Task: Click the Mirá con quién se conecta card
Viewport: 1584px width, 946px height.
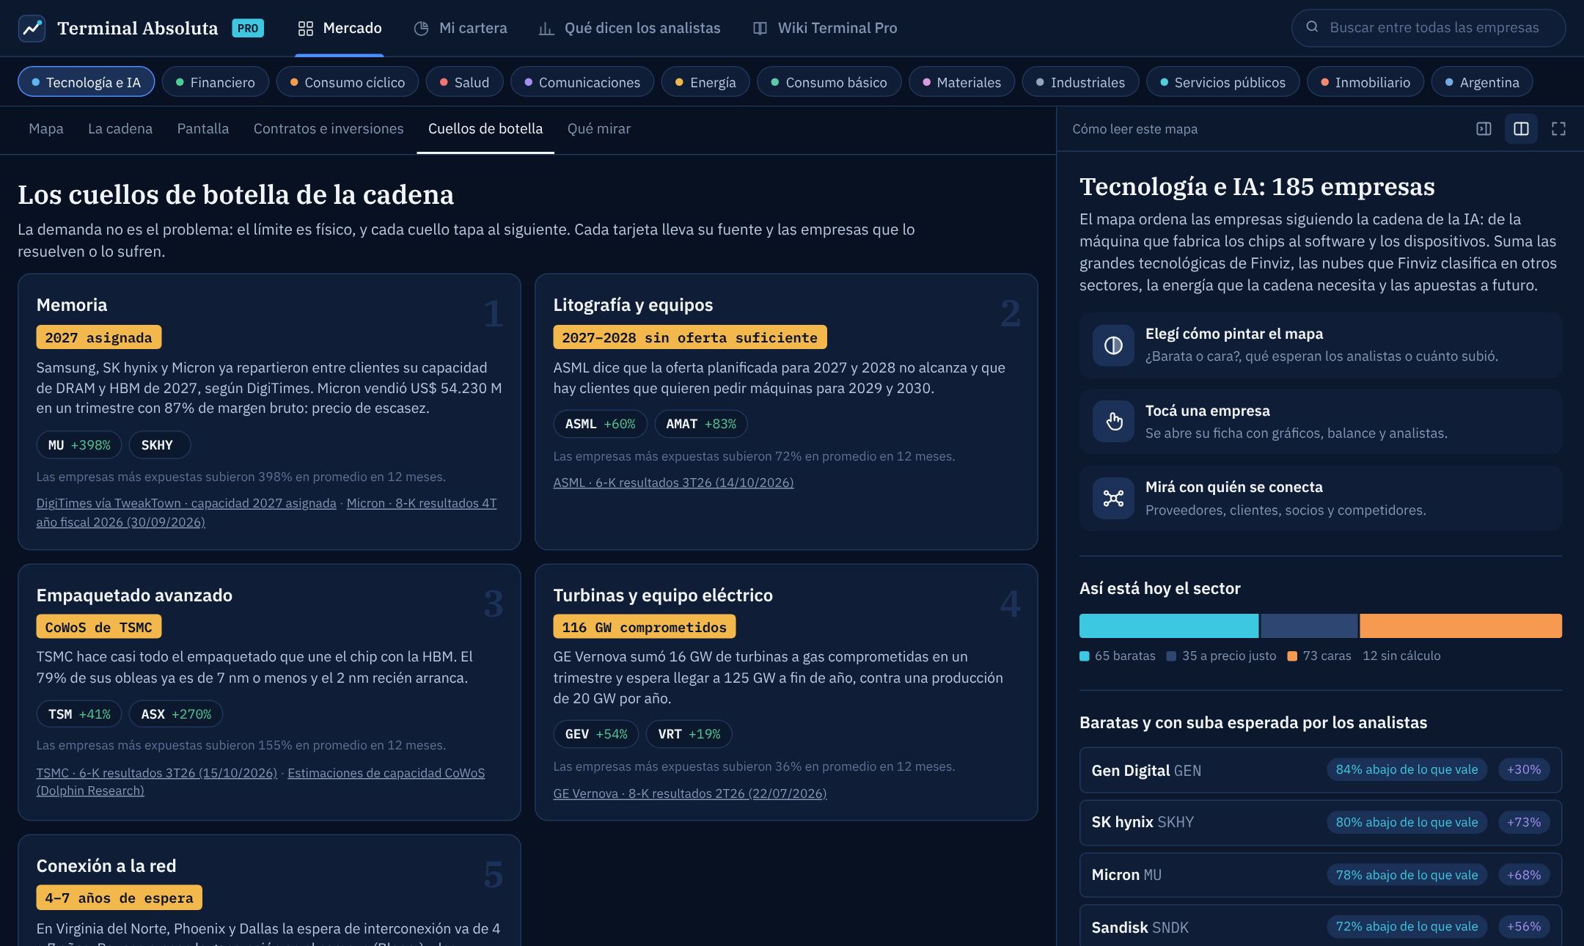Action: (1320, 498)
